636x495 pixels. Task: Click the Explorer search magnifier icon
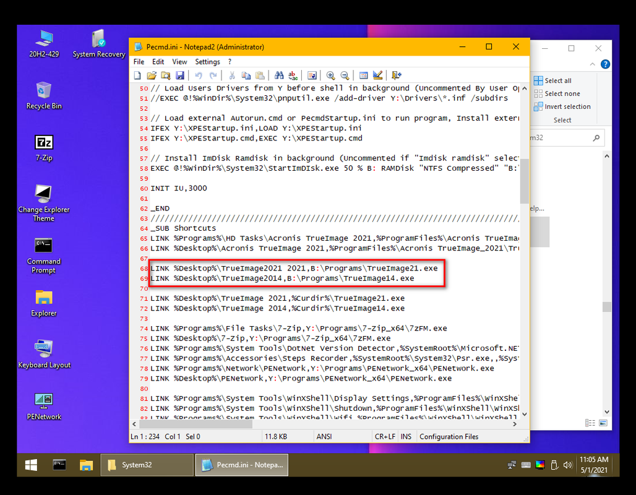coord(596,138)
